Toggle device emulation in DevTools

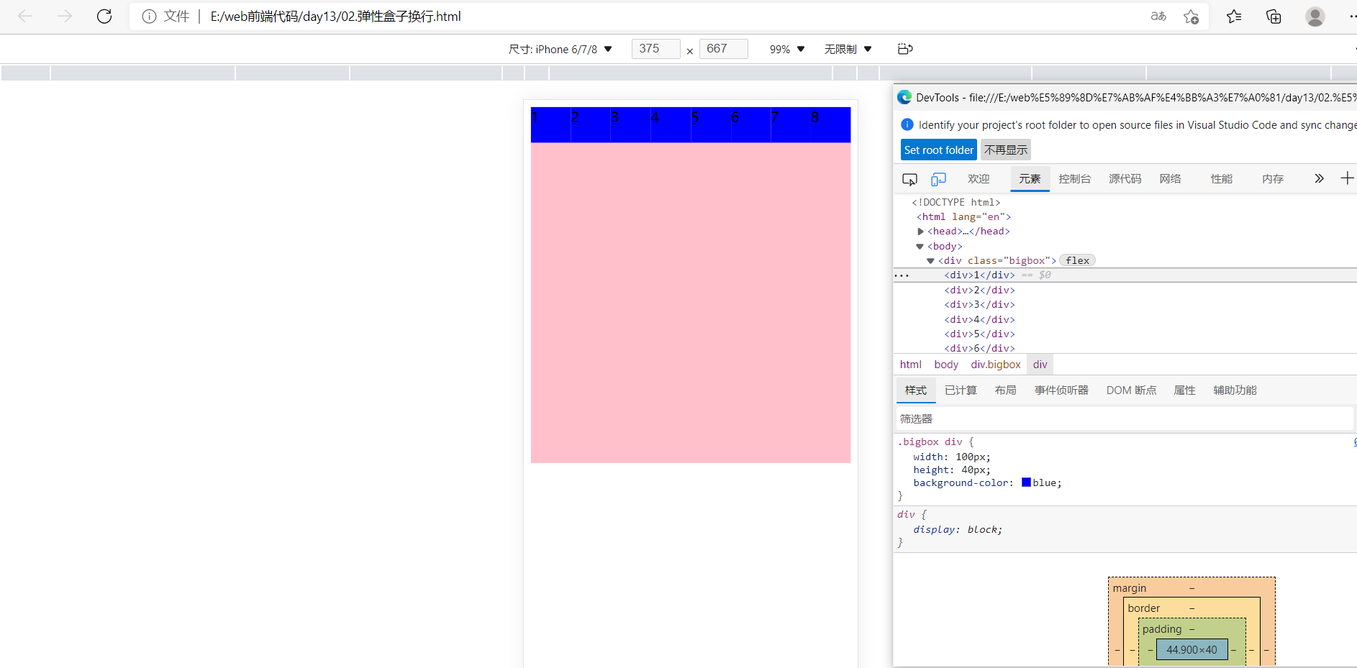[x=938, y=179]
